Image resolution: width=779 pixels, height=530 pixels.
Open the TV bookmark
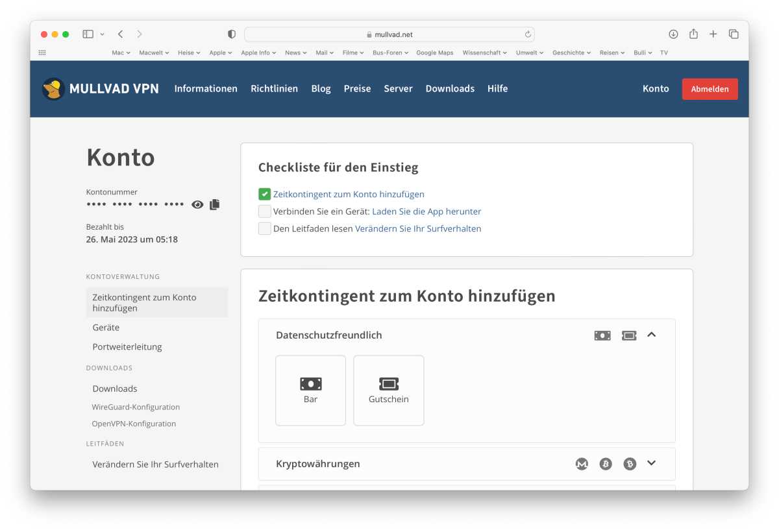663,53
